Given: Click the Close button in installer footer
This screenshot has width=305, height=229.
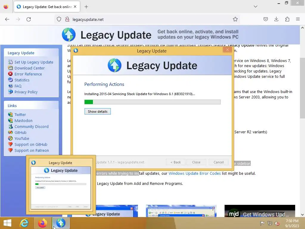Looking at the screenshot, I should click(196, 162).
